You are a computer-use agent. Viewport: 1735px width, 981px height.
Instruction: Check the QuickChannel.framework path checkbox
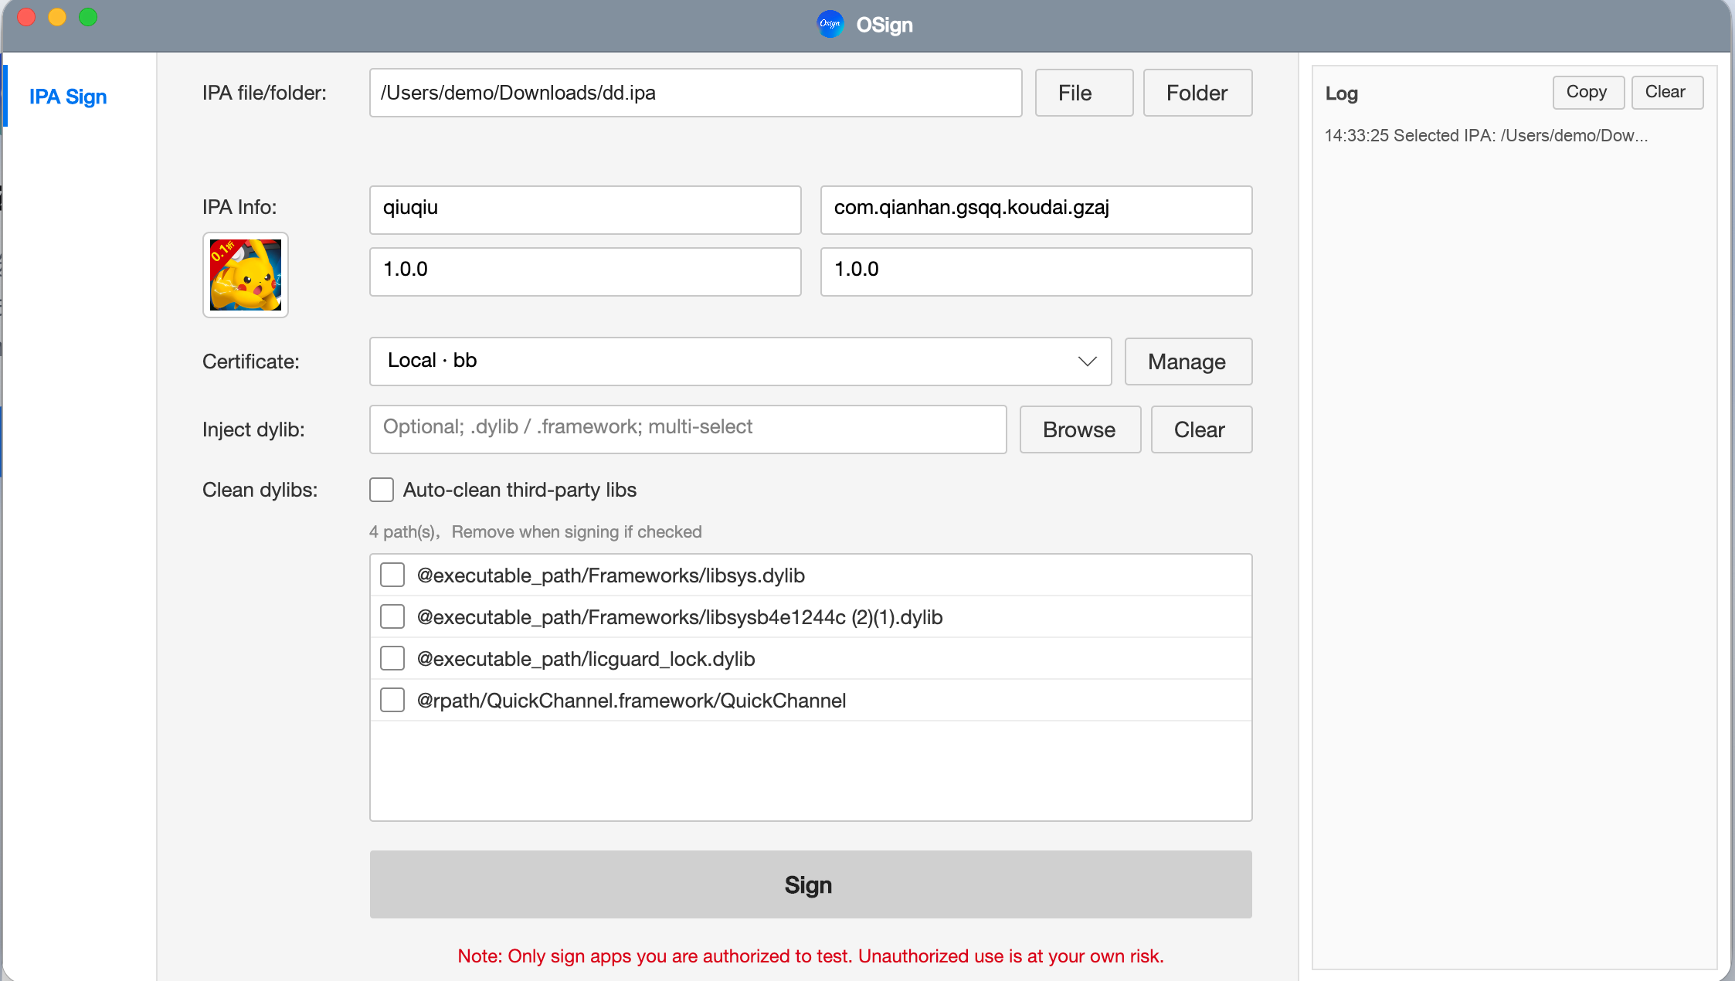click(x=392, y=700)
